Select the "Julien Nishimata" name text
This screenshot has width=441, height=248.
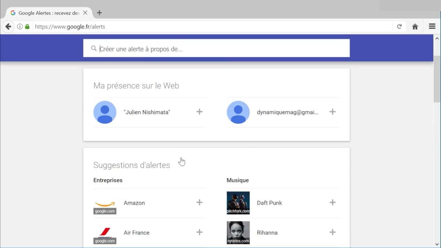point(147,112)
